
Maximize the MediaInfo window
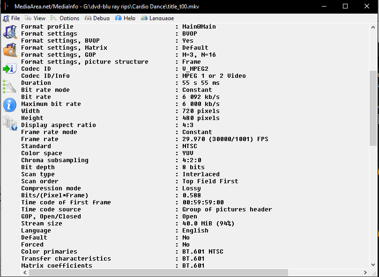(345, 6)
